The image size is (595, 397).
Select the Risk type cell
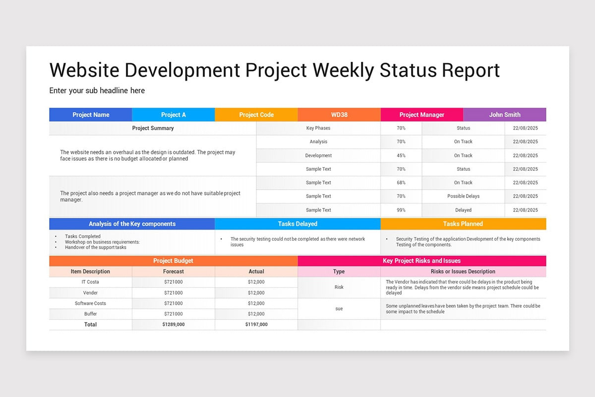pyautogui.click(x=339, y=287)
